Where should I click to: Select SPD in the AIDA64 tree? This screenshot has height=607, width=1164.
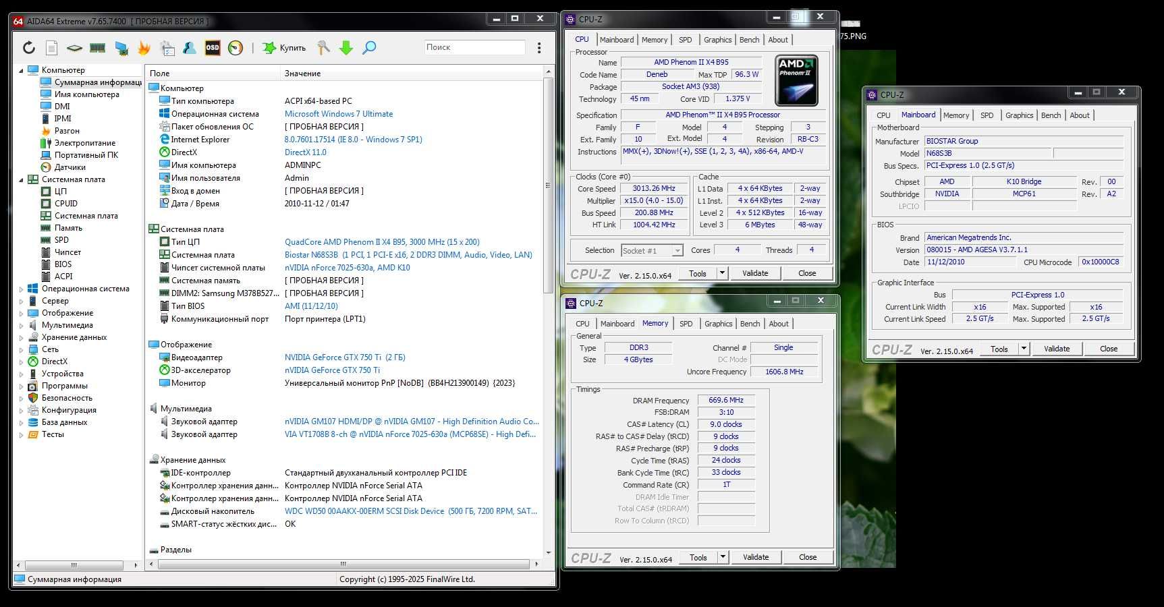[61, 240]
